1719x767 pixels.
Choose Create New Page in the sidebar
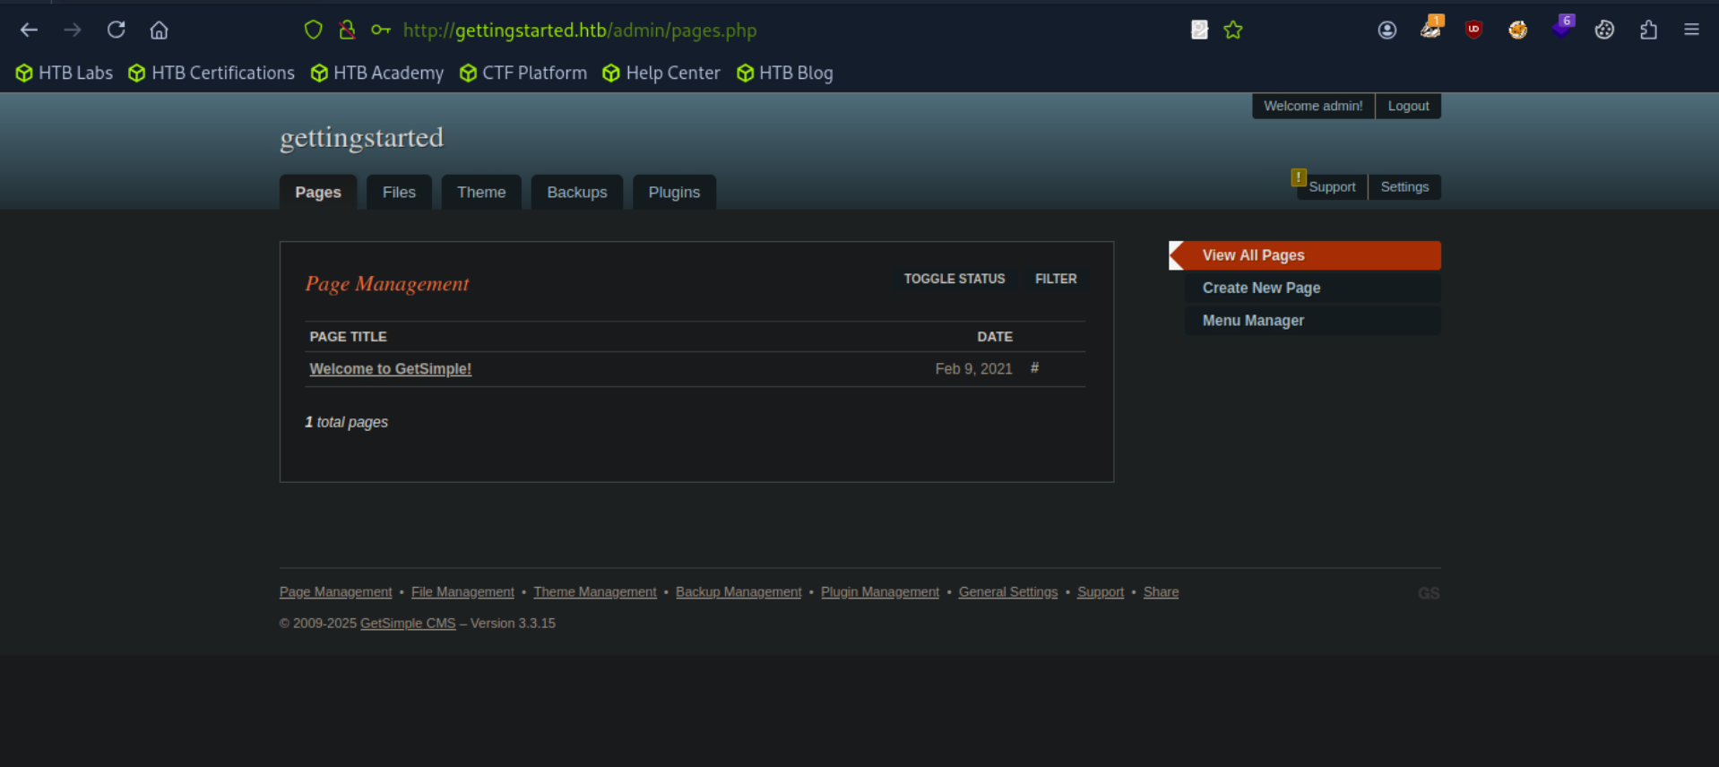tap(1312, 288)
